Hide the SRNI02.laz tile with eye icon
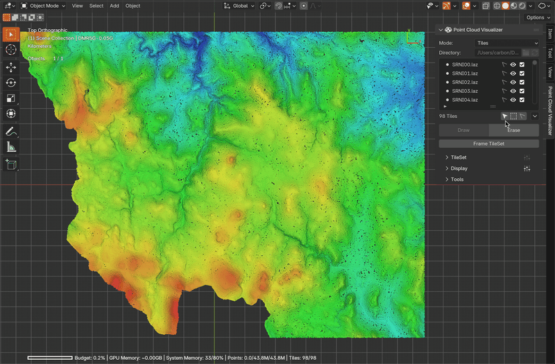The height and width of the screenshot is (364, 555). [x=513, y=82]
